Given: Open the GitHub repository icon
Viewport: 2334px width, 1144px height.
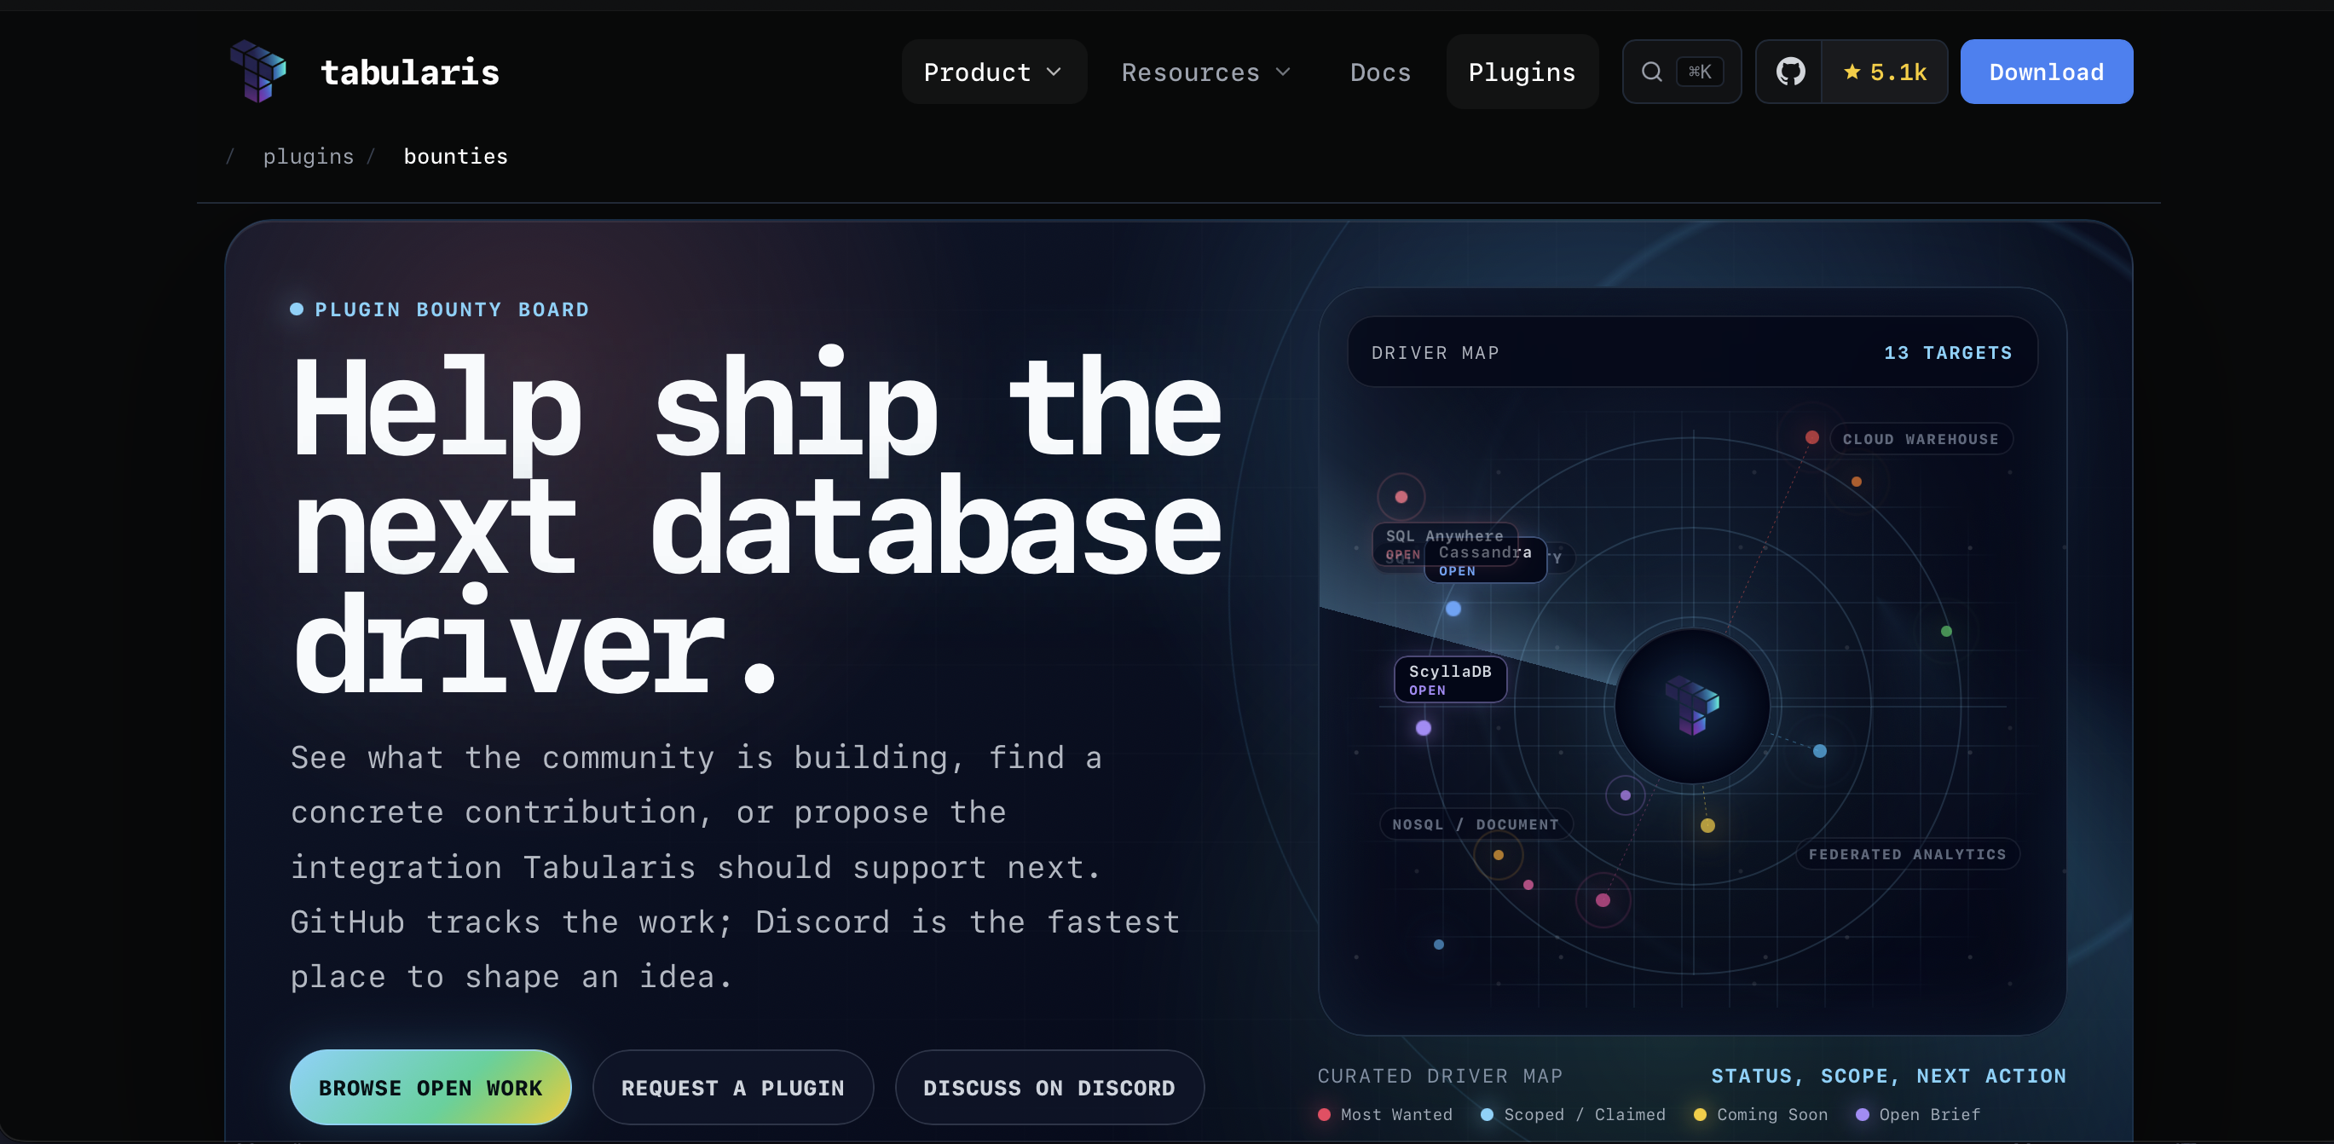Looking at the screenshot, I should click(1789, 72).
